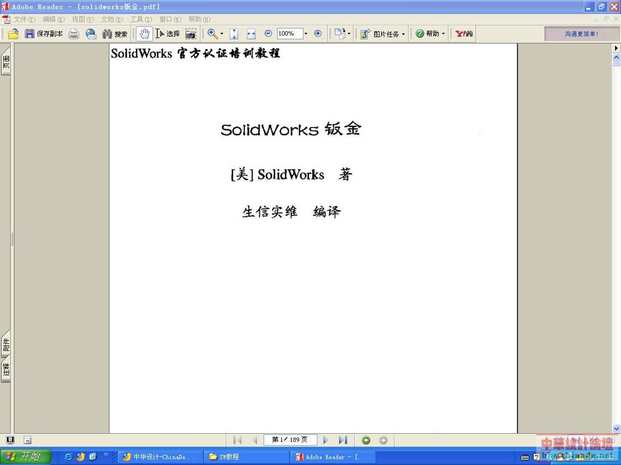
Task: Open the View (视图) menu
Action: click(83, 19)
